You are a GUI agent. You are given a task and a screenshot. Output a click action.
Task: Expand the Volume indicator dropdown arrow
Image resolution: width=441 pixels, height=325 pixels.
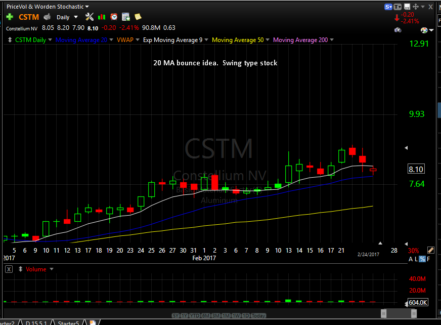click(x=52, y=269)
